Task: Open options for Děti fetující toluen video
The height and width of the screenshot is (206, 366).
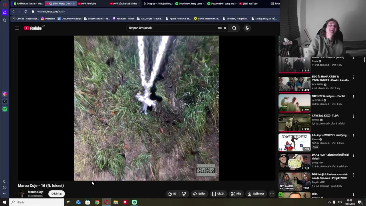Action: (353, 175)
